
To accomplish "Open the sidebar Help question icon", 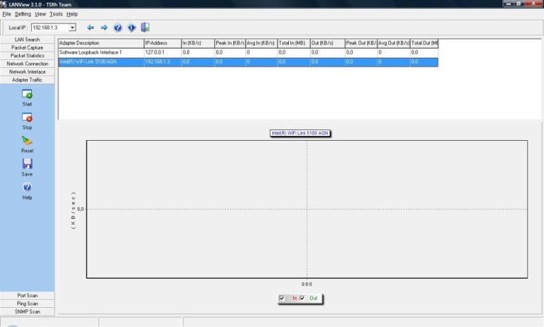I will [x=27, y=187].
